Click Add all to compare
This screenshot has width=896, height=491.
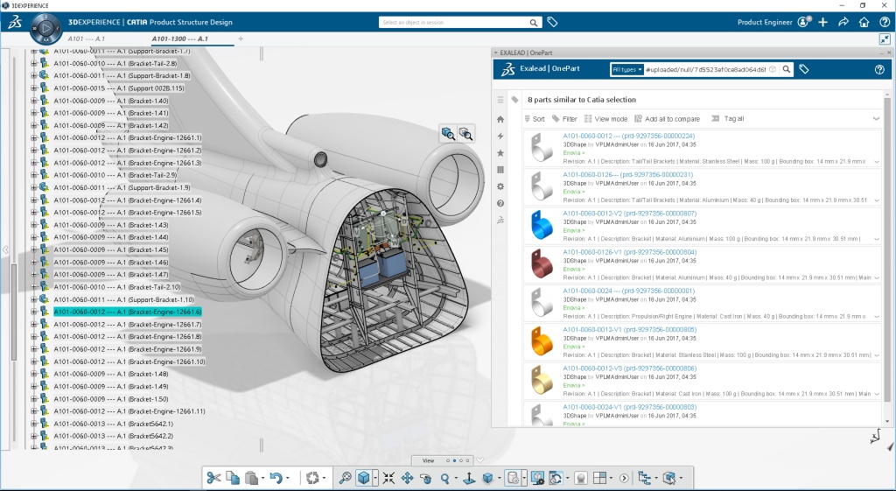(667, 119)
